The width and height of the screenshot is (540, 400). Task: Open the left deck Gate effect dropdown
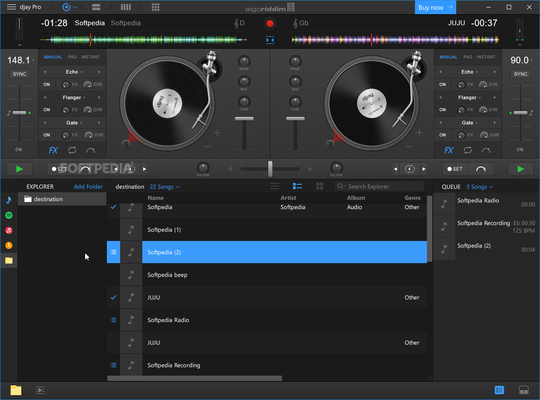coord(74,123)
